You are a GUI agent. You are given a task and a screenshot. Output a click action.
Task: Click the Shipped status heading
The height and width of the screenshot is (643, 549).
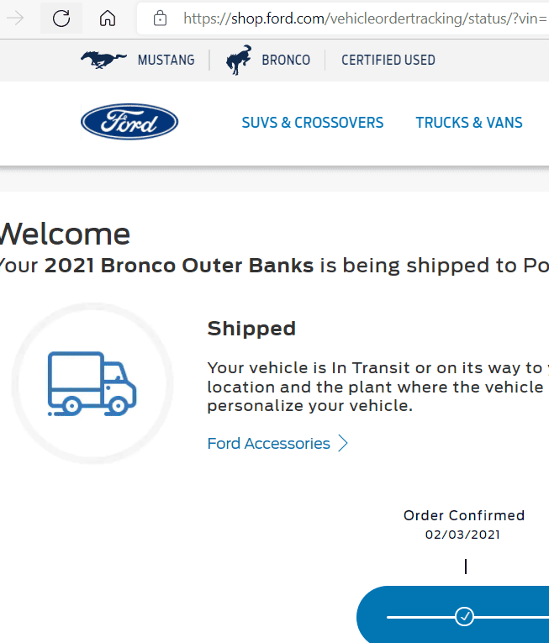251,329
